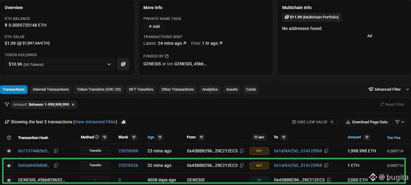Open the To column filter
411x185 pixels.
pyautogui.click(x=284, y=137)
